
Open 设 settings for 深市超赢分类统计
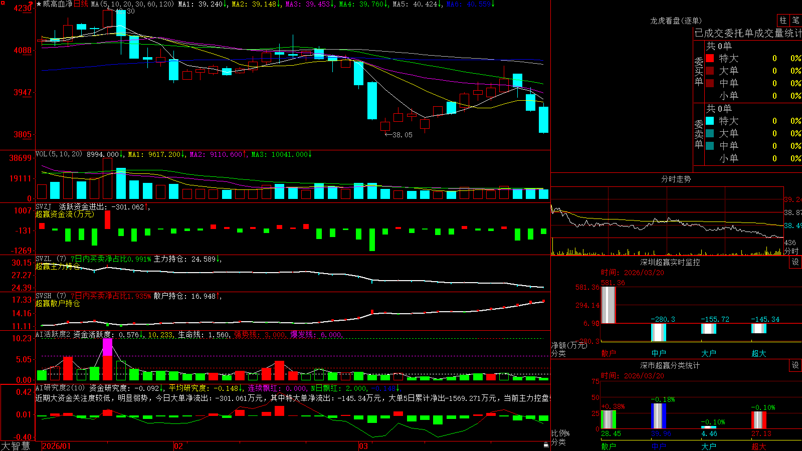(x=795, y=365)
